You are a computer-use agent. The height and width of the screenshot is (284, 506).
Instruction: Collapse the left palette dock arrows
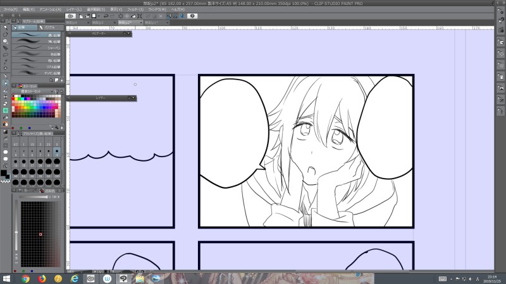coord(13,15)
